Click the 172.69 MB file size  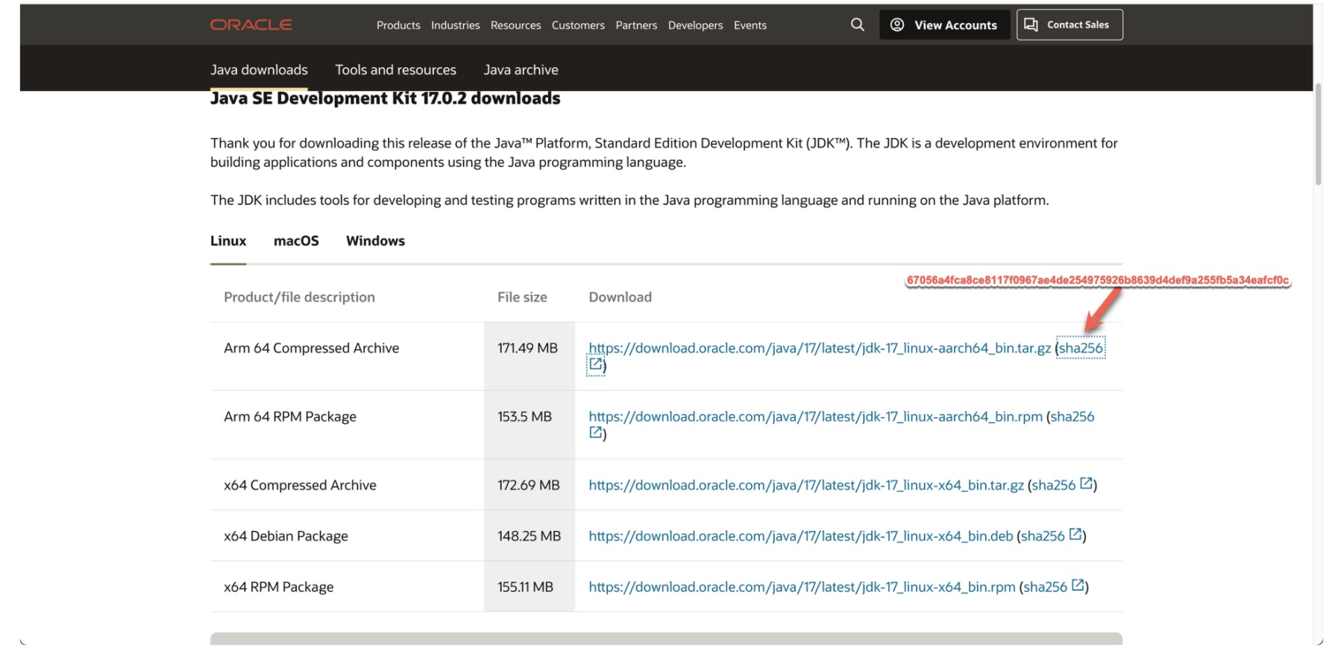click(x=528, y=486)
